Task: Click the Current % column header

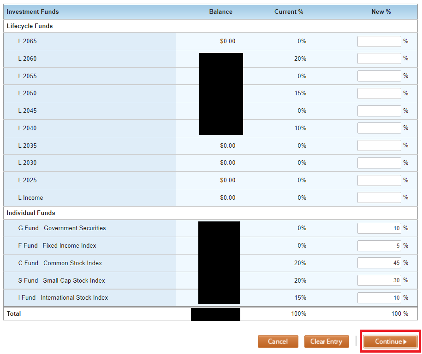Action: [x=289, y=12]
